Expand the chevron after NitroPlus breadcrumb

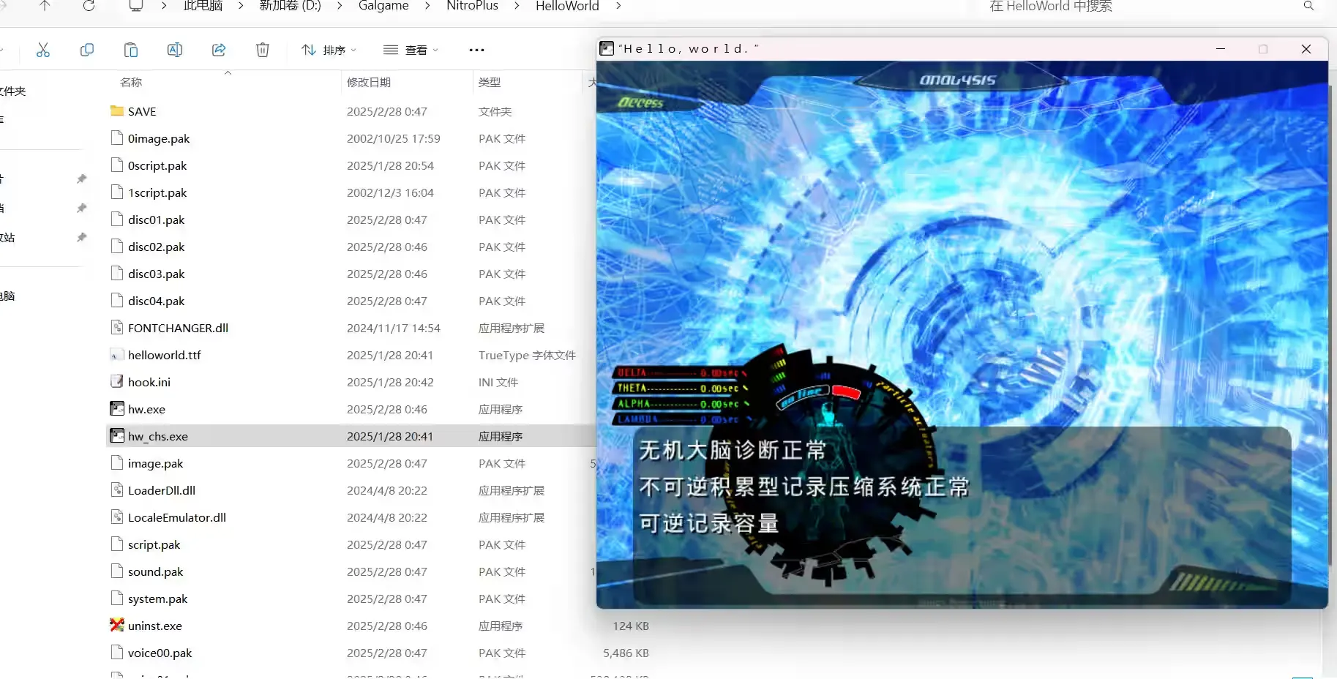517,6
